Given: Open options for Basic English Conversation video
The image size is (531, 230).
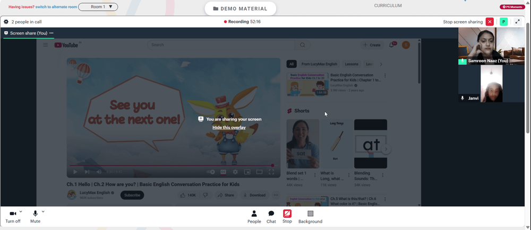Looking at the screenshot, I should [384, 76].
